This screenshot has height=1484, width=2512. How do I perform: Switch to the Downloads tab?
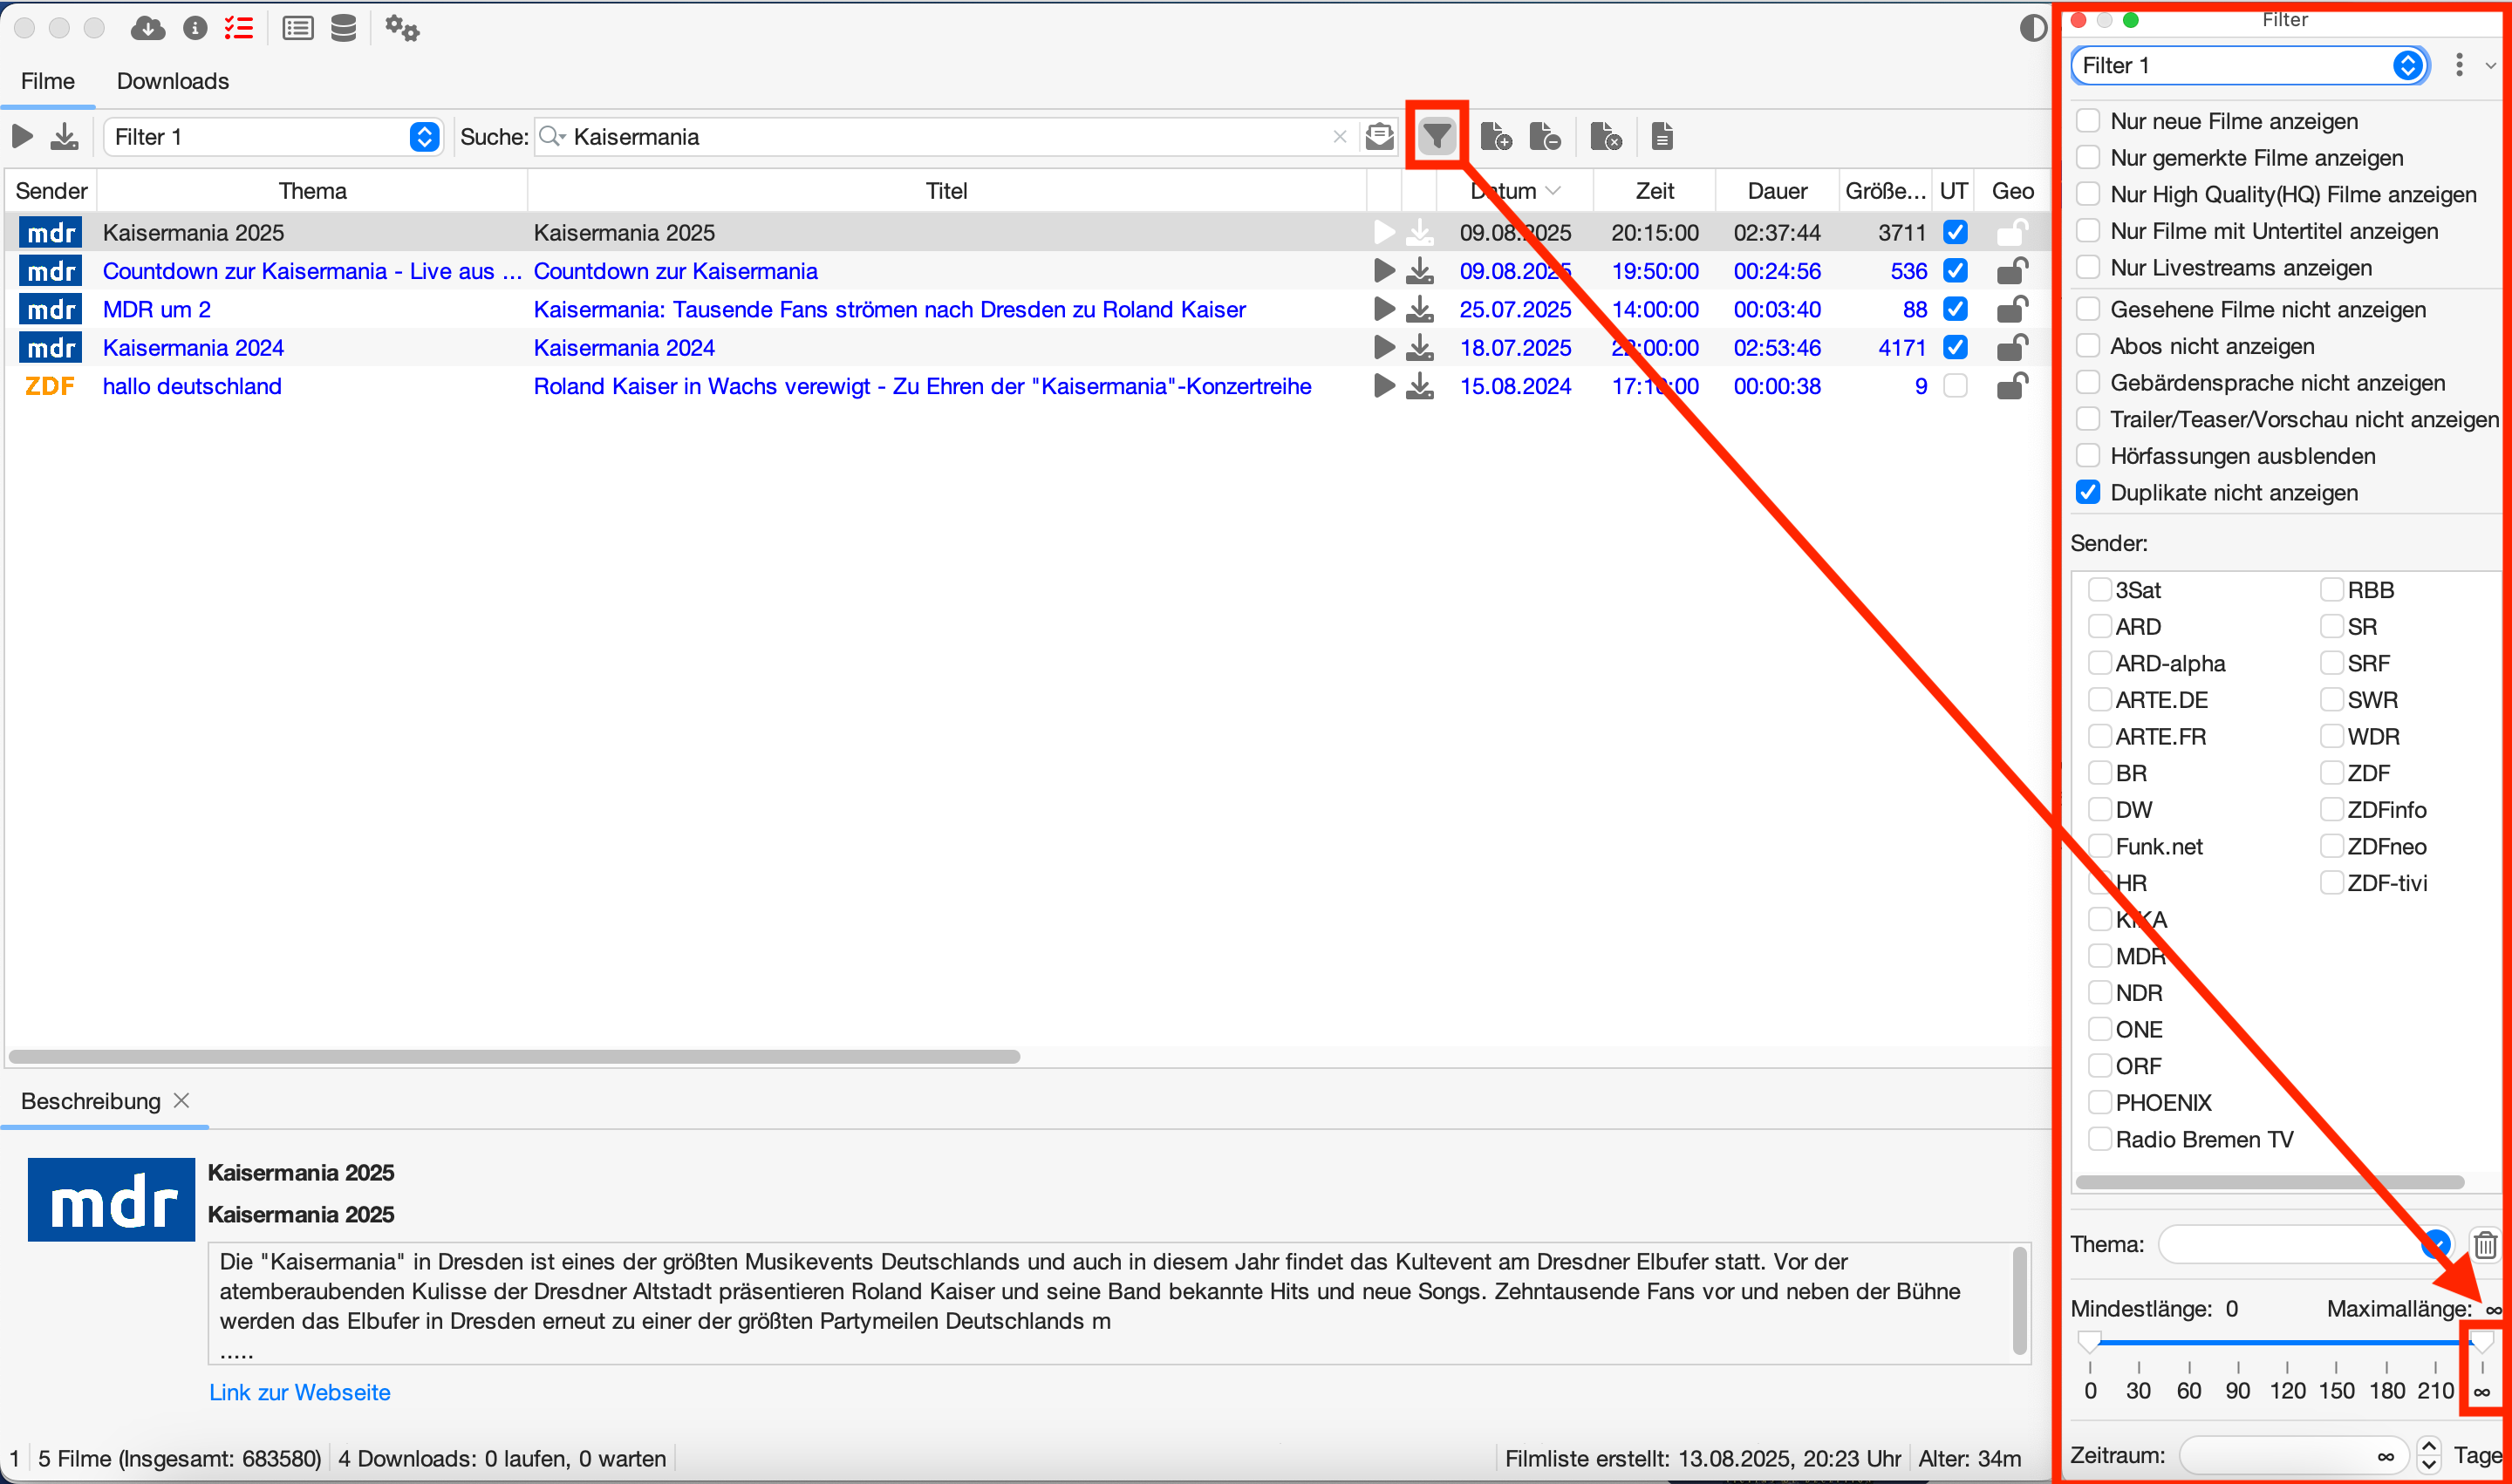click(x=173, y=81)
